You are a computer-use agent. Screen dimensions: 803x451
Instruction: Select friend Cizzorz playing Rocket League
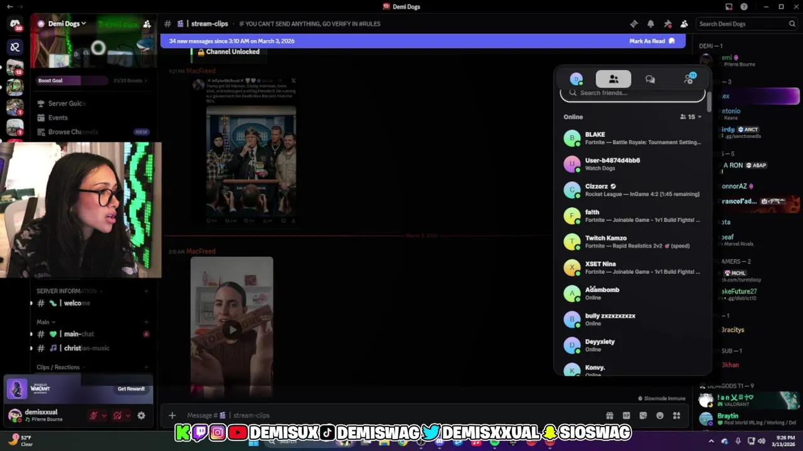[632, 190]
